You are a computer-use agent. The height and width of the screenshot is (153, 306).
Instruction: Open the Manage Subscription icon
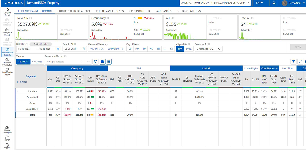click(7, 130)
